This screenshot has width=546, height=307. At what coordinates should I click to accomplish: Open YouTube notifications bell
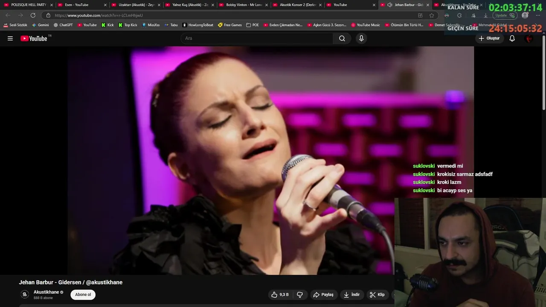[512, 38]
